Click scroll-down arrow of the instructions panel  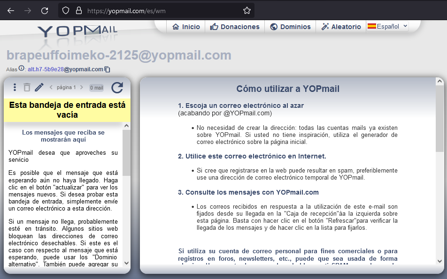pyautogui.click(x=439, y=261)
